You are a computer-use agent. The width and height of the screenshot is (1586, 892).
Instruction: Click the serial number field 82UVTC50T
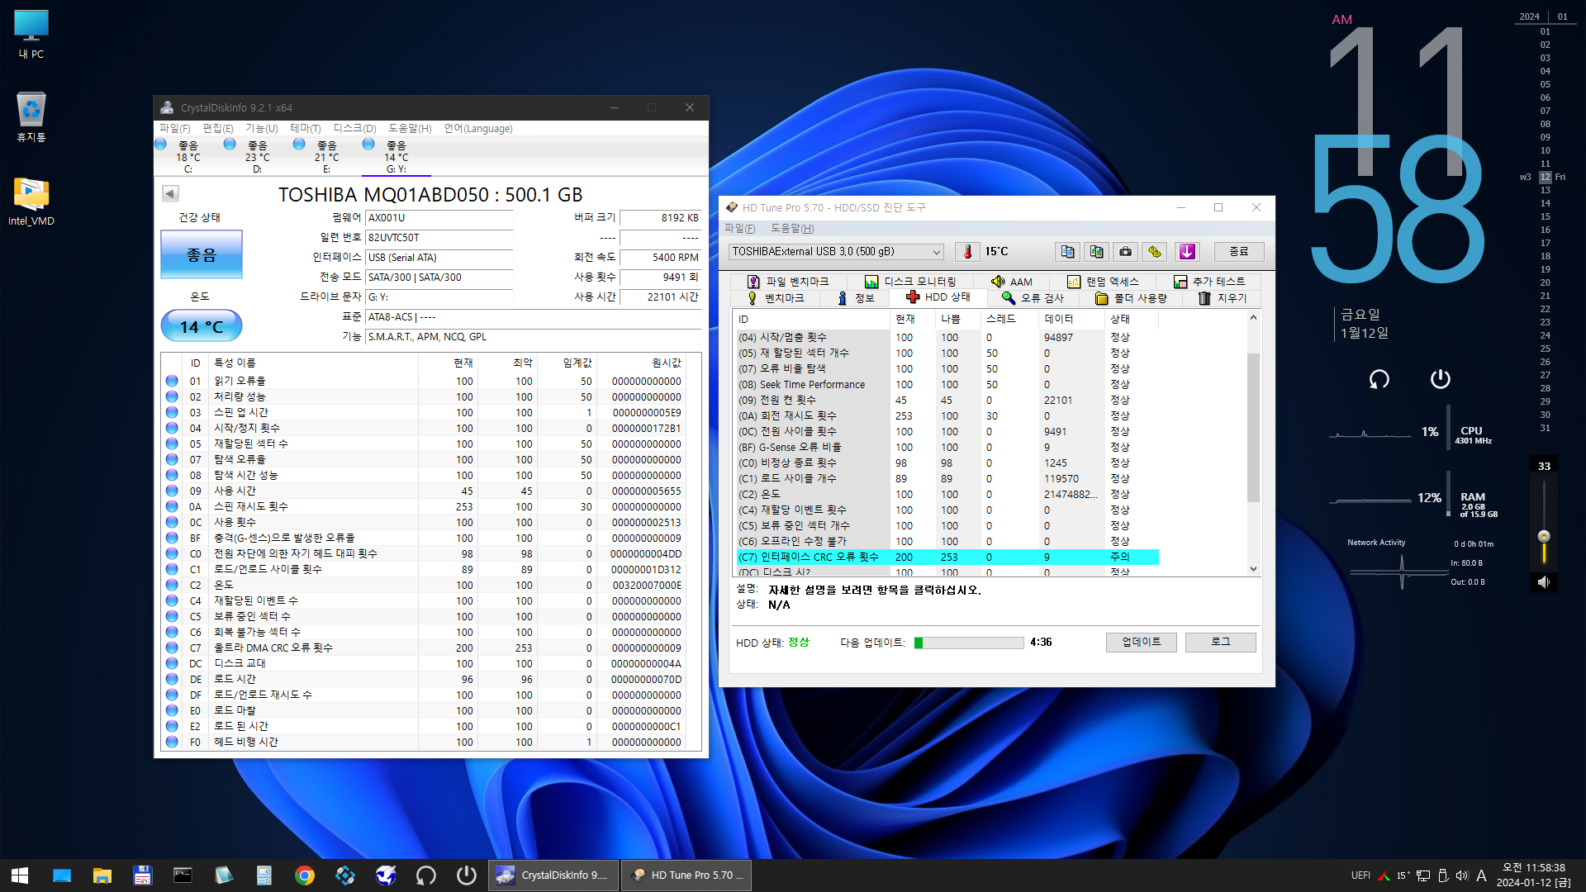point(439,238)
